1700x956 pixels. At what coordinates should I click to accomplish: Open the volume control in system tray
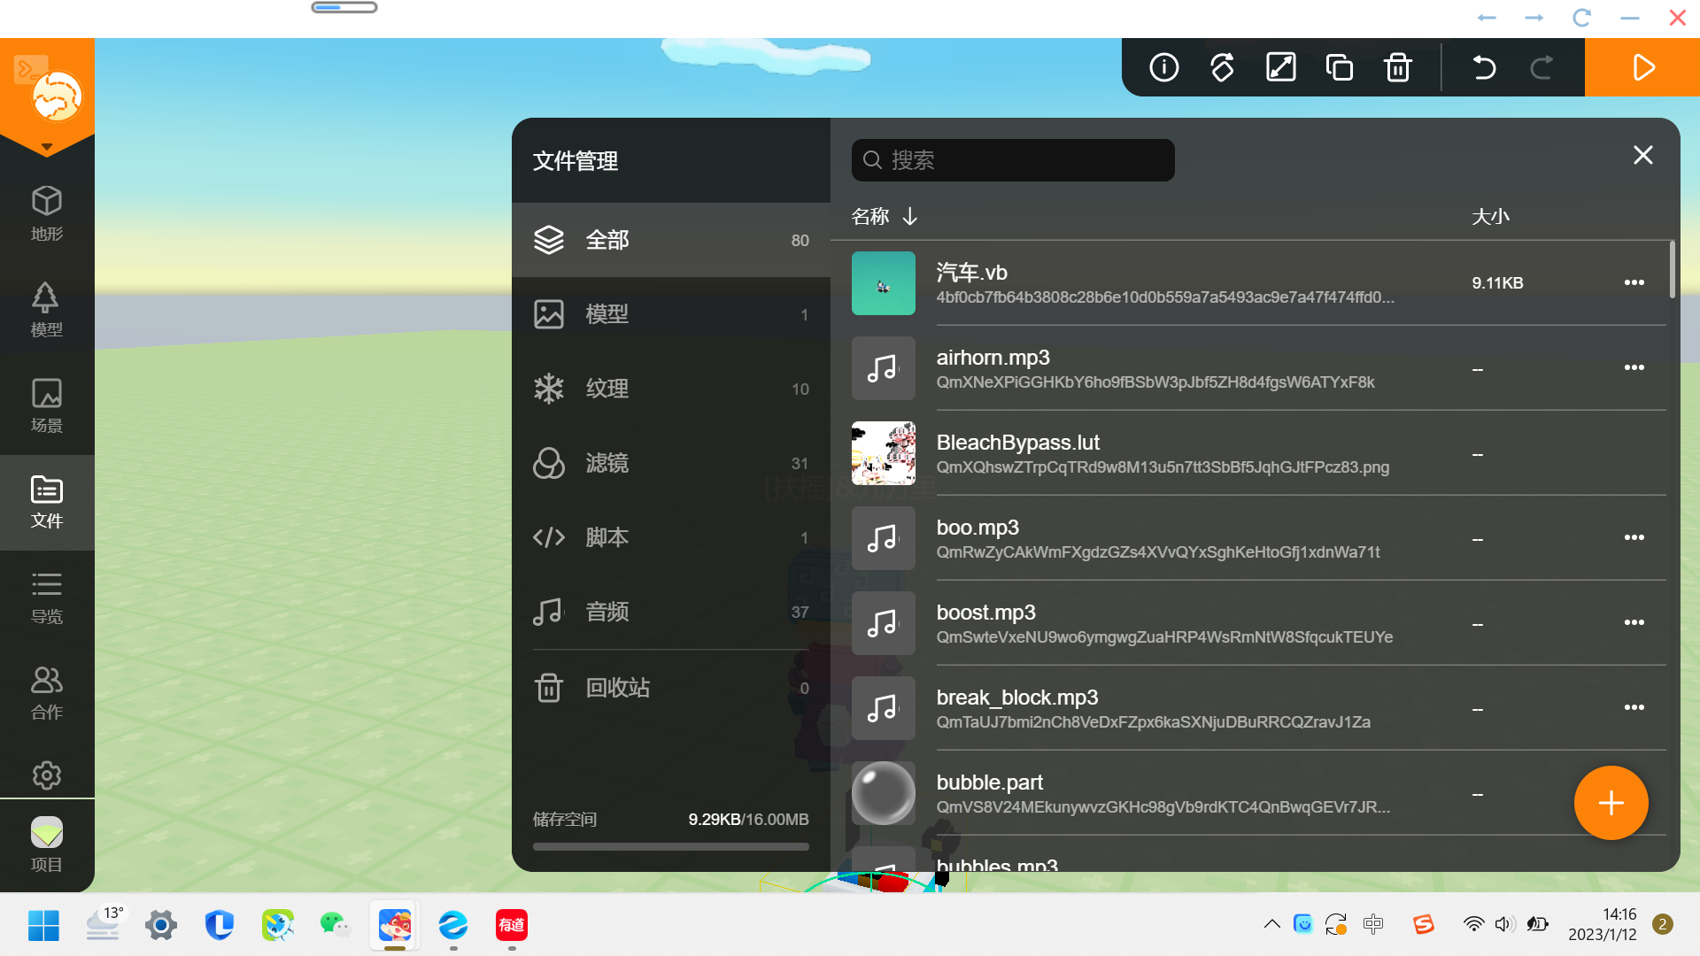click(x=1503, y=924)
